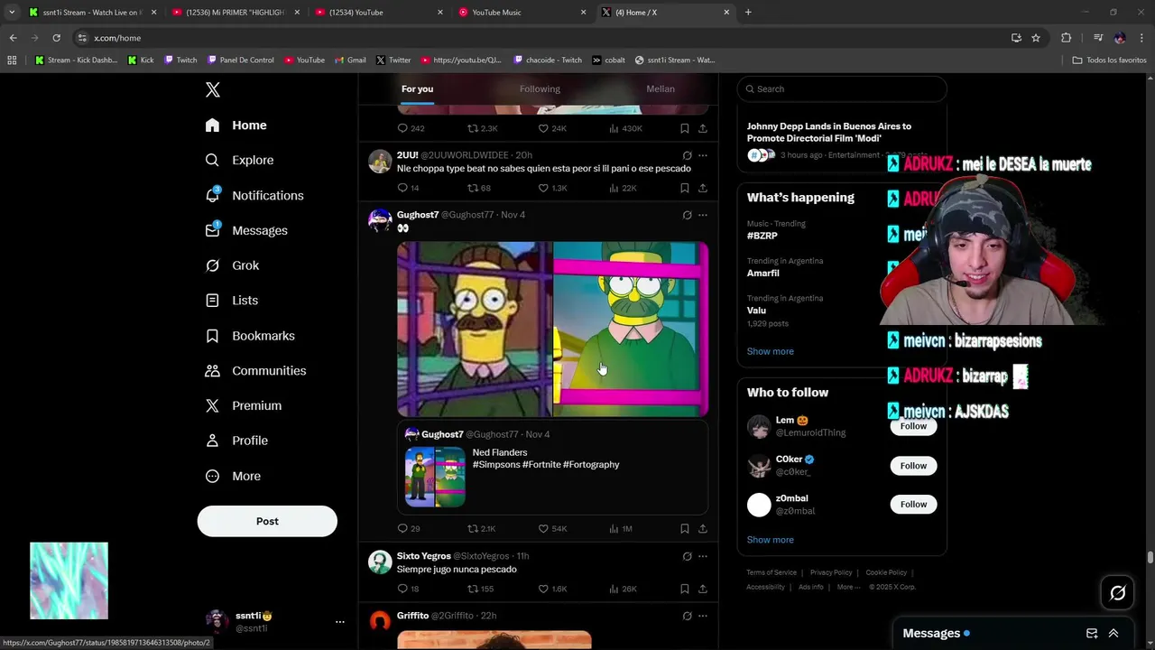Open Notifications in the sidebar
The width and height of the screenshot is (1155, 650).
point(254,195)
